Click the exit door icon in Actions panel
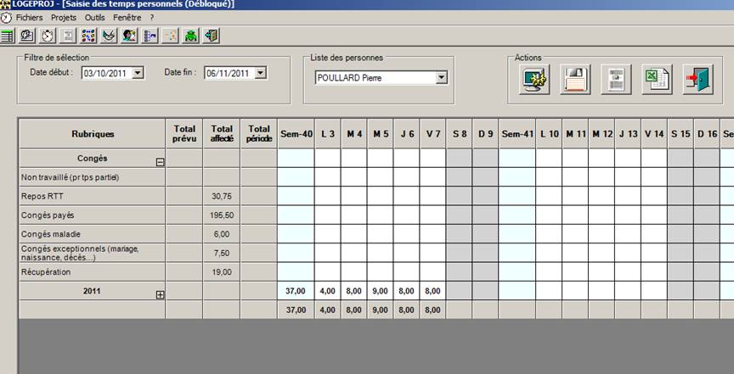Viewport: 734px width, 374px height. (x=698, y=81)
